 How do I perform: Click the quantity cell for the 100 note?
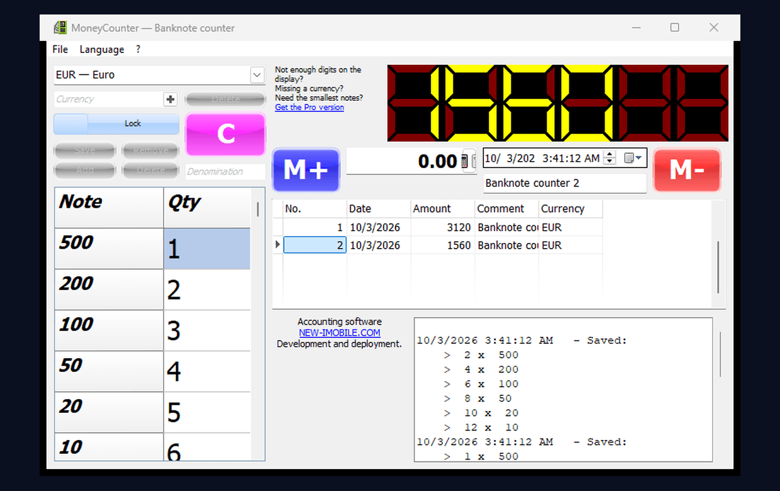coord(207,330)
